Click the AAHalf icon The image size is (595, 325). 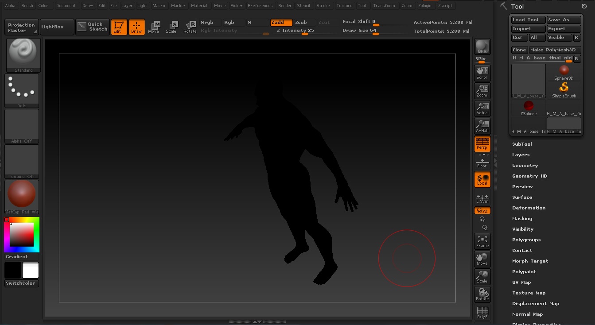(482, 126)
